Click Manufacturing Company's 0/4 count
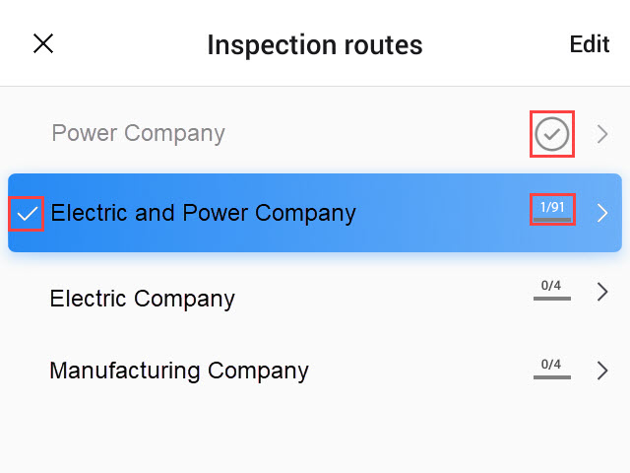This screenshot has height=473, width=630. (551, 365)
